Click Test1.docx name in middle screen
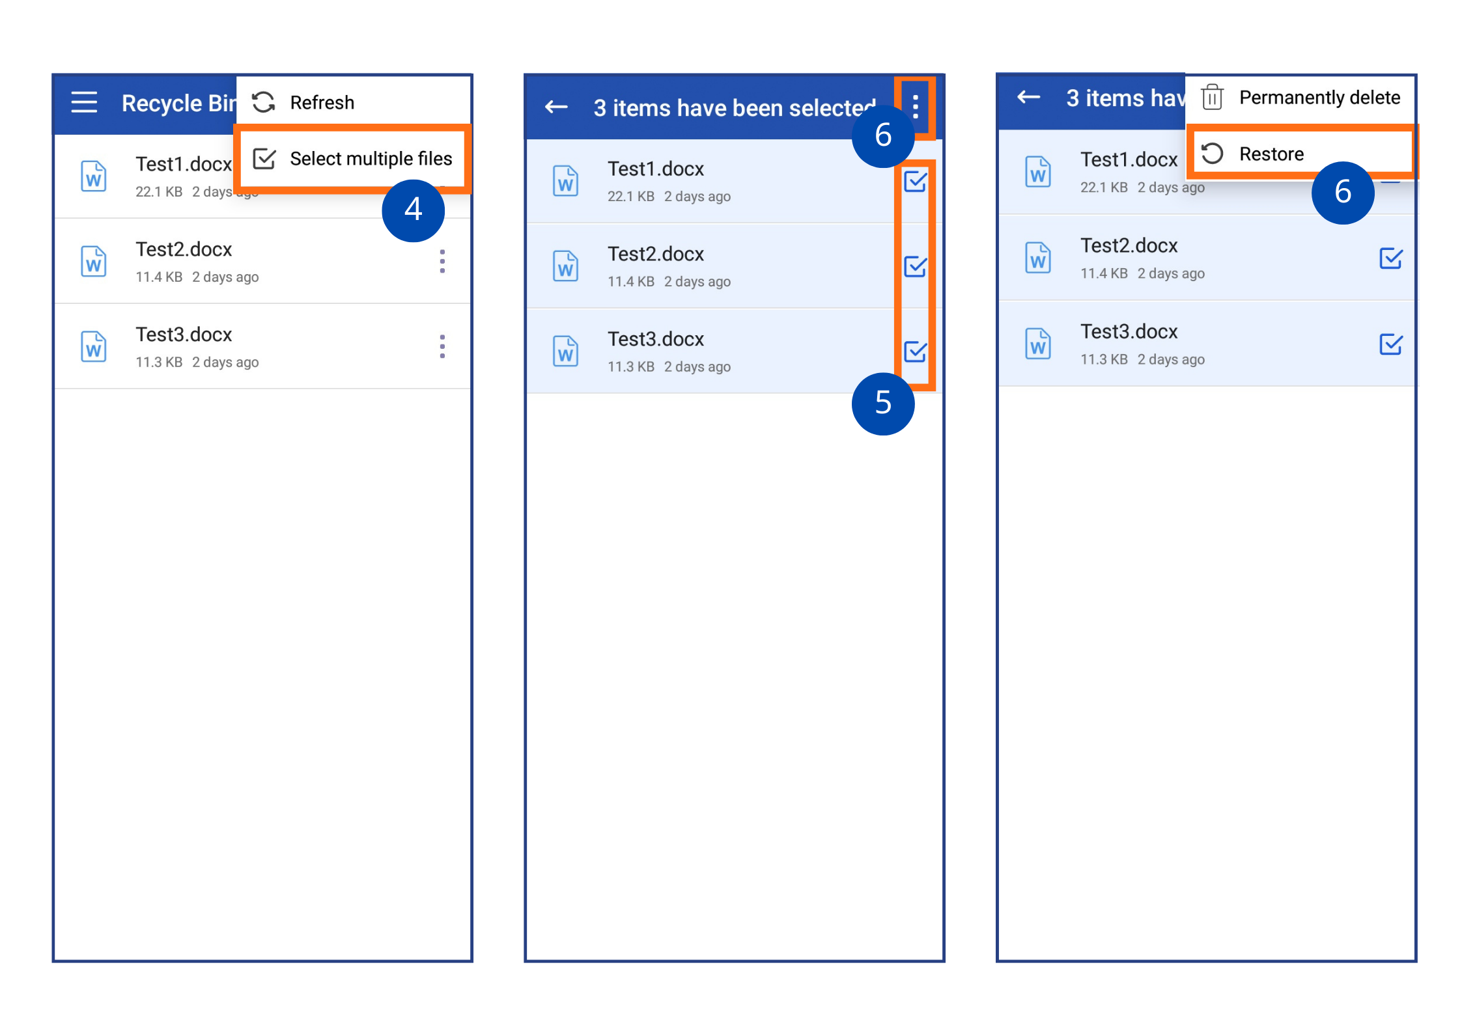 pyautogui.click(x=656, y=169)
